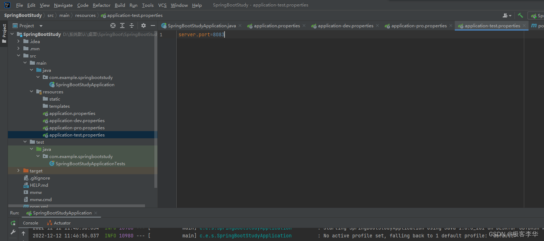544x241 pixels.
Task: Open the Window menu
Action: click(179, 5)
